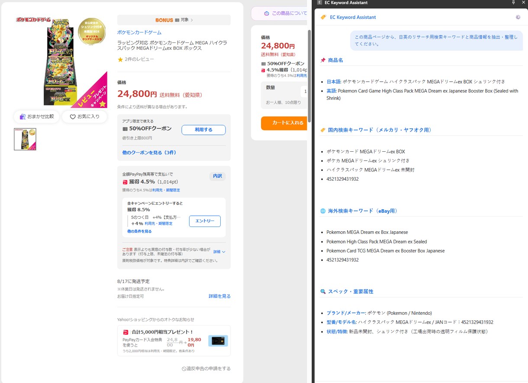This screenshot has height=383, width=528.
Task: Click the 商品名 pin icon heading
Action: point(323,60)
